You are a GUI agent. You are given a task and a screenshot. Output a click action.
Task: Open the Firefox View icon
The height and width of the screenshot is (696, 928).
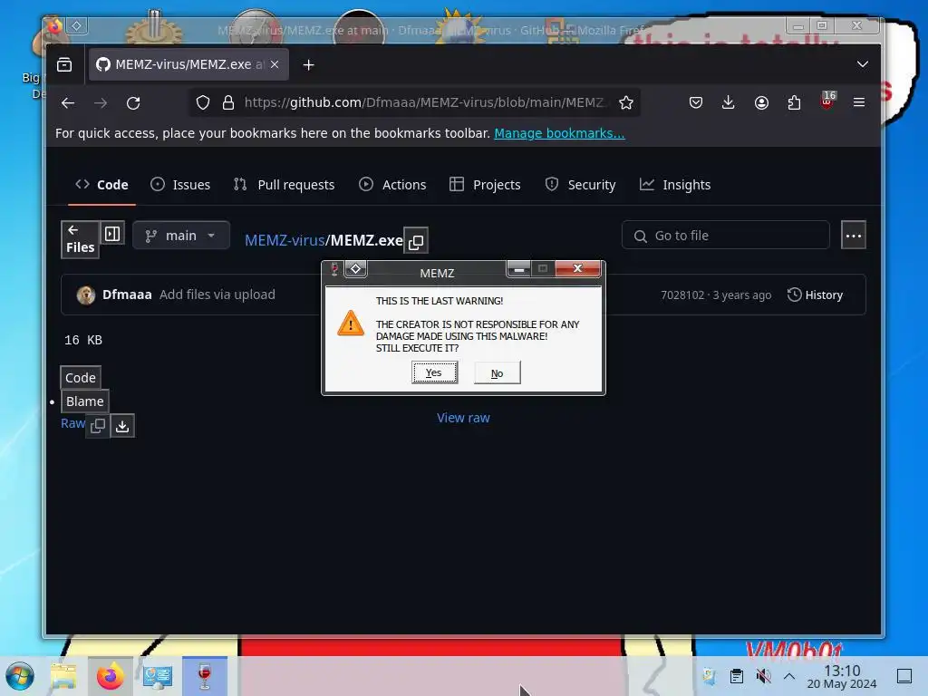coord(64,64)
